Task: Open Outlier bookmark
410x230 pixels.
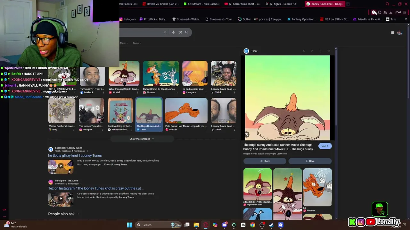Action: [x=244, y=19]
